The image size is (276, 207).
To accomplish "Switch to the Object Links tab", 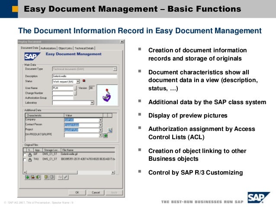I will pos(65,48).
